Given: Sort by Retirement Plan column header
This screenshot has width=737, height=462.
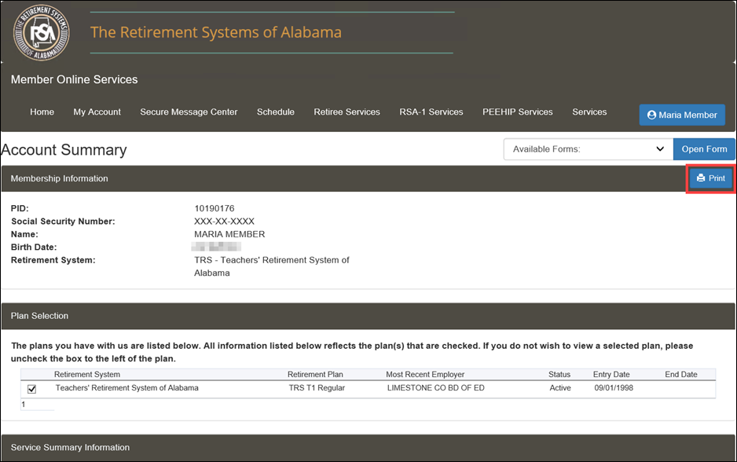Looking at the screenshot, I should (x=315, y=375).
